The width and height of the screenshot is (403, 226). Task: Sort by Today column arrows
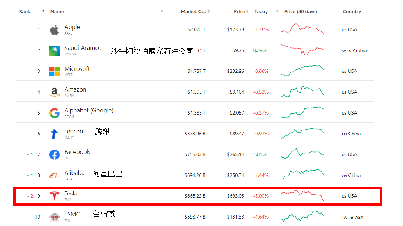(x=277, y=11)
